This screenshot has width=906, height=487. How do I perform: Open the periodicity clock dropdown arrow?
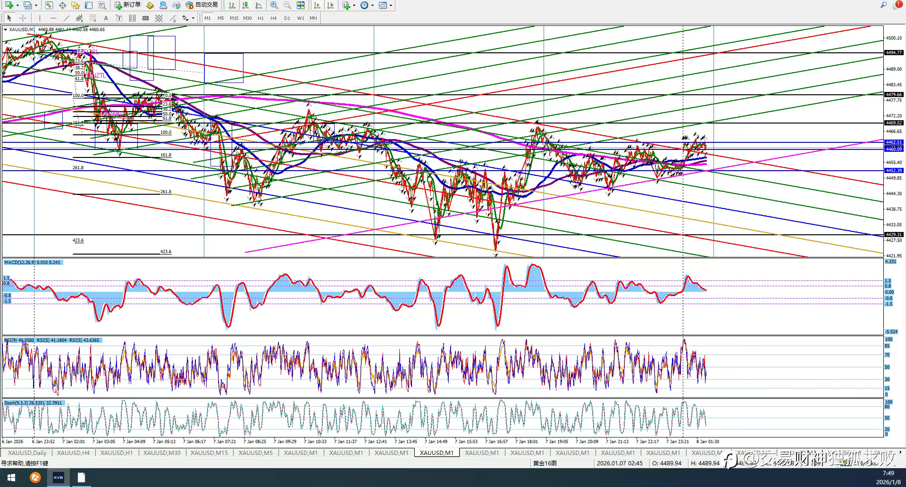[372, 5]
